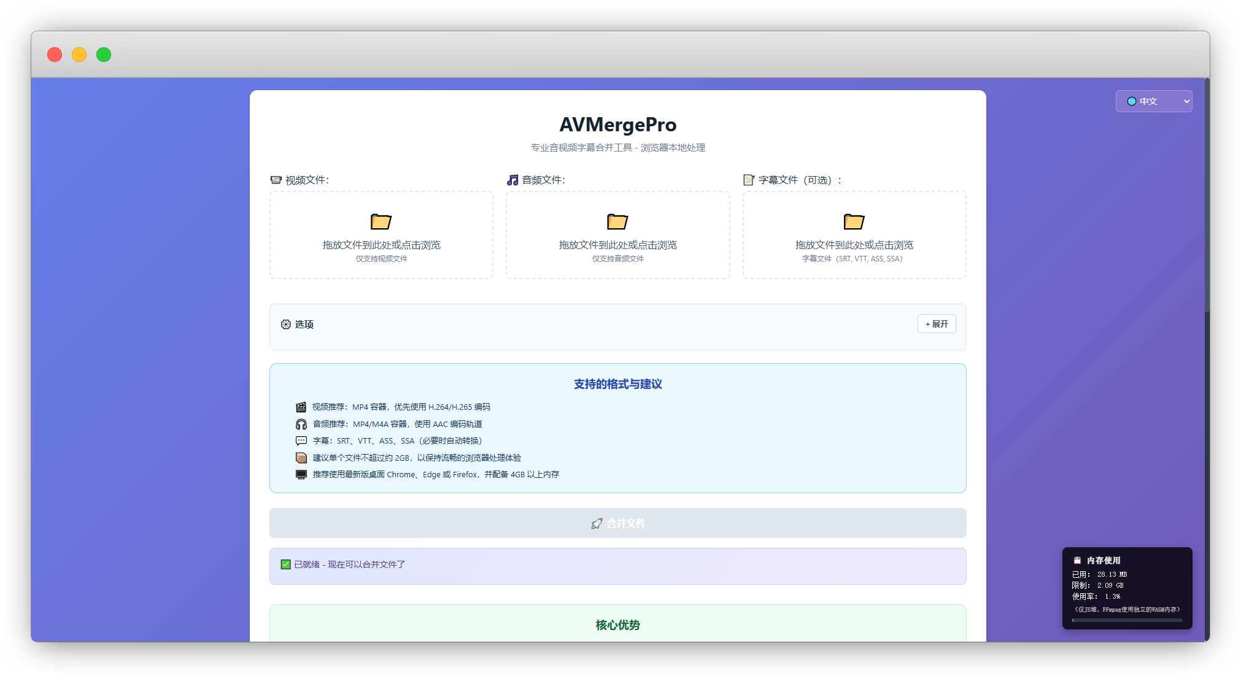Click the folder icon in subtitle upload area
The height and width of the screenshot is (673, 1241).
pos(854,221)
